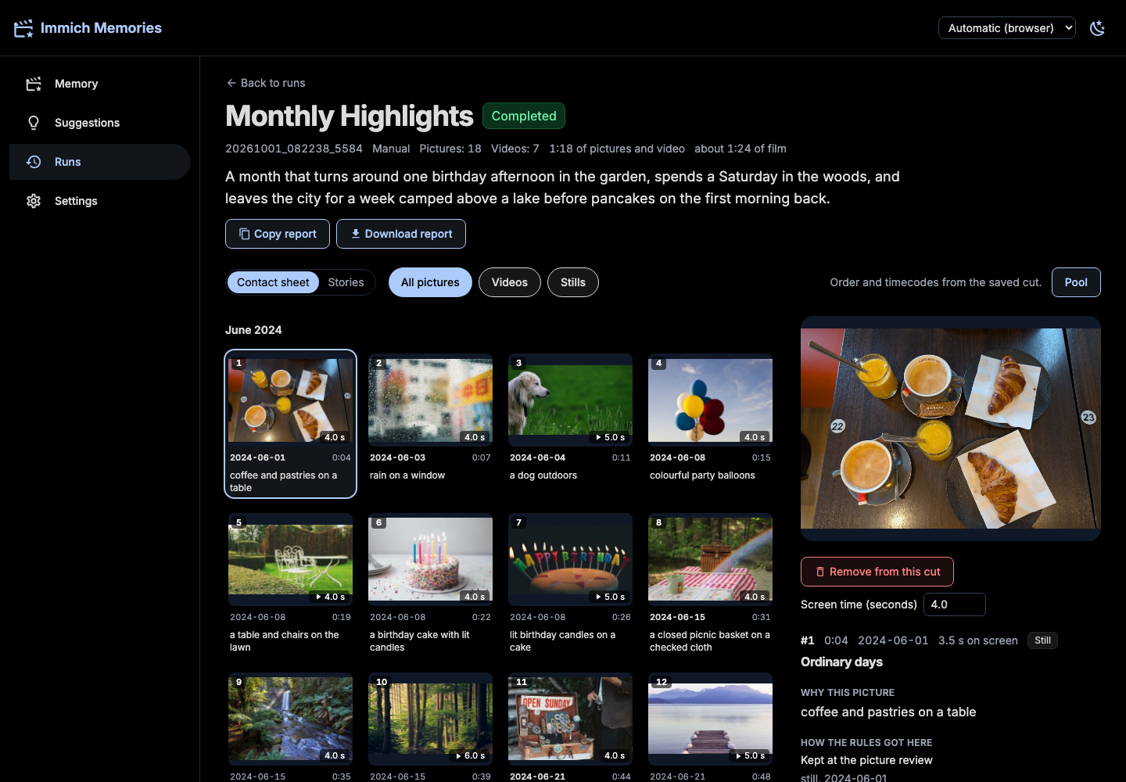The image size is (1126, 782).
Task: Click the Copy report button
Action: (278, 234)
